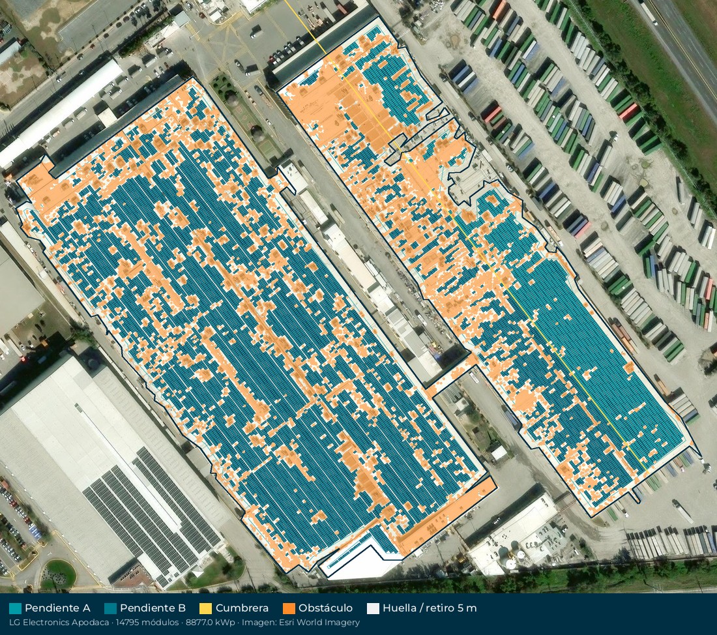Select the "8877.0 kWp" capacity value
717x635 pixels.
point(211,622)
